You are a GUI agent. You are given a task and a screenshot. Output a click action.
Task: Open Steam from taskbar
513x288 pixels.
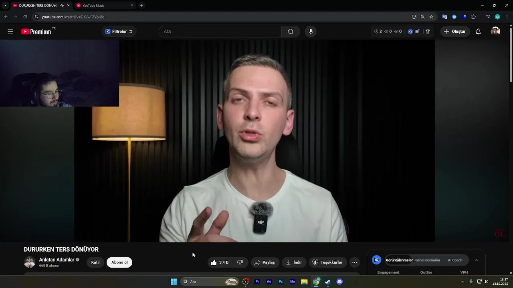point(327,282)
